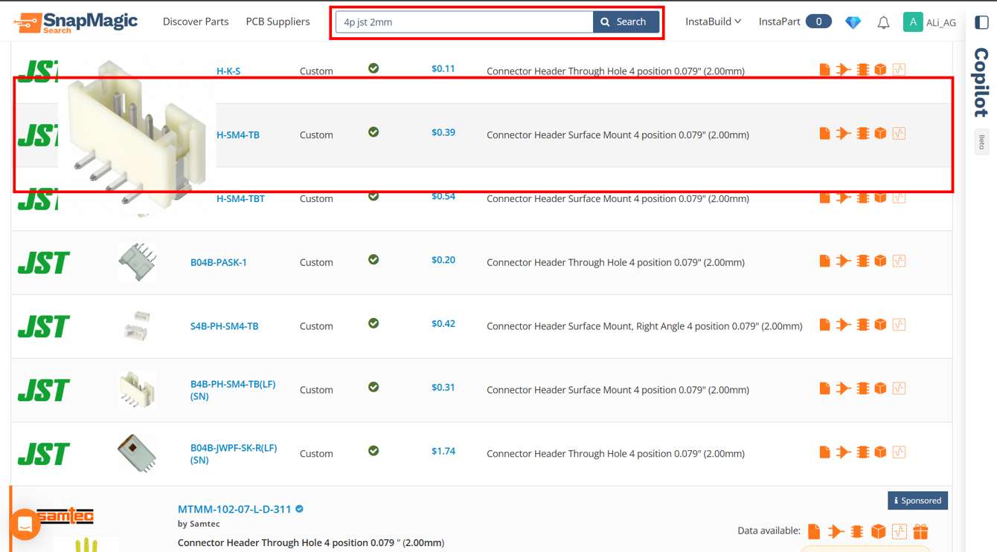Open the datasheet icon for H-SM4-TB
997x552 pixels.
824,134
